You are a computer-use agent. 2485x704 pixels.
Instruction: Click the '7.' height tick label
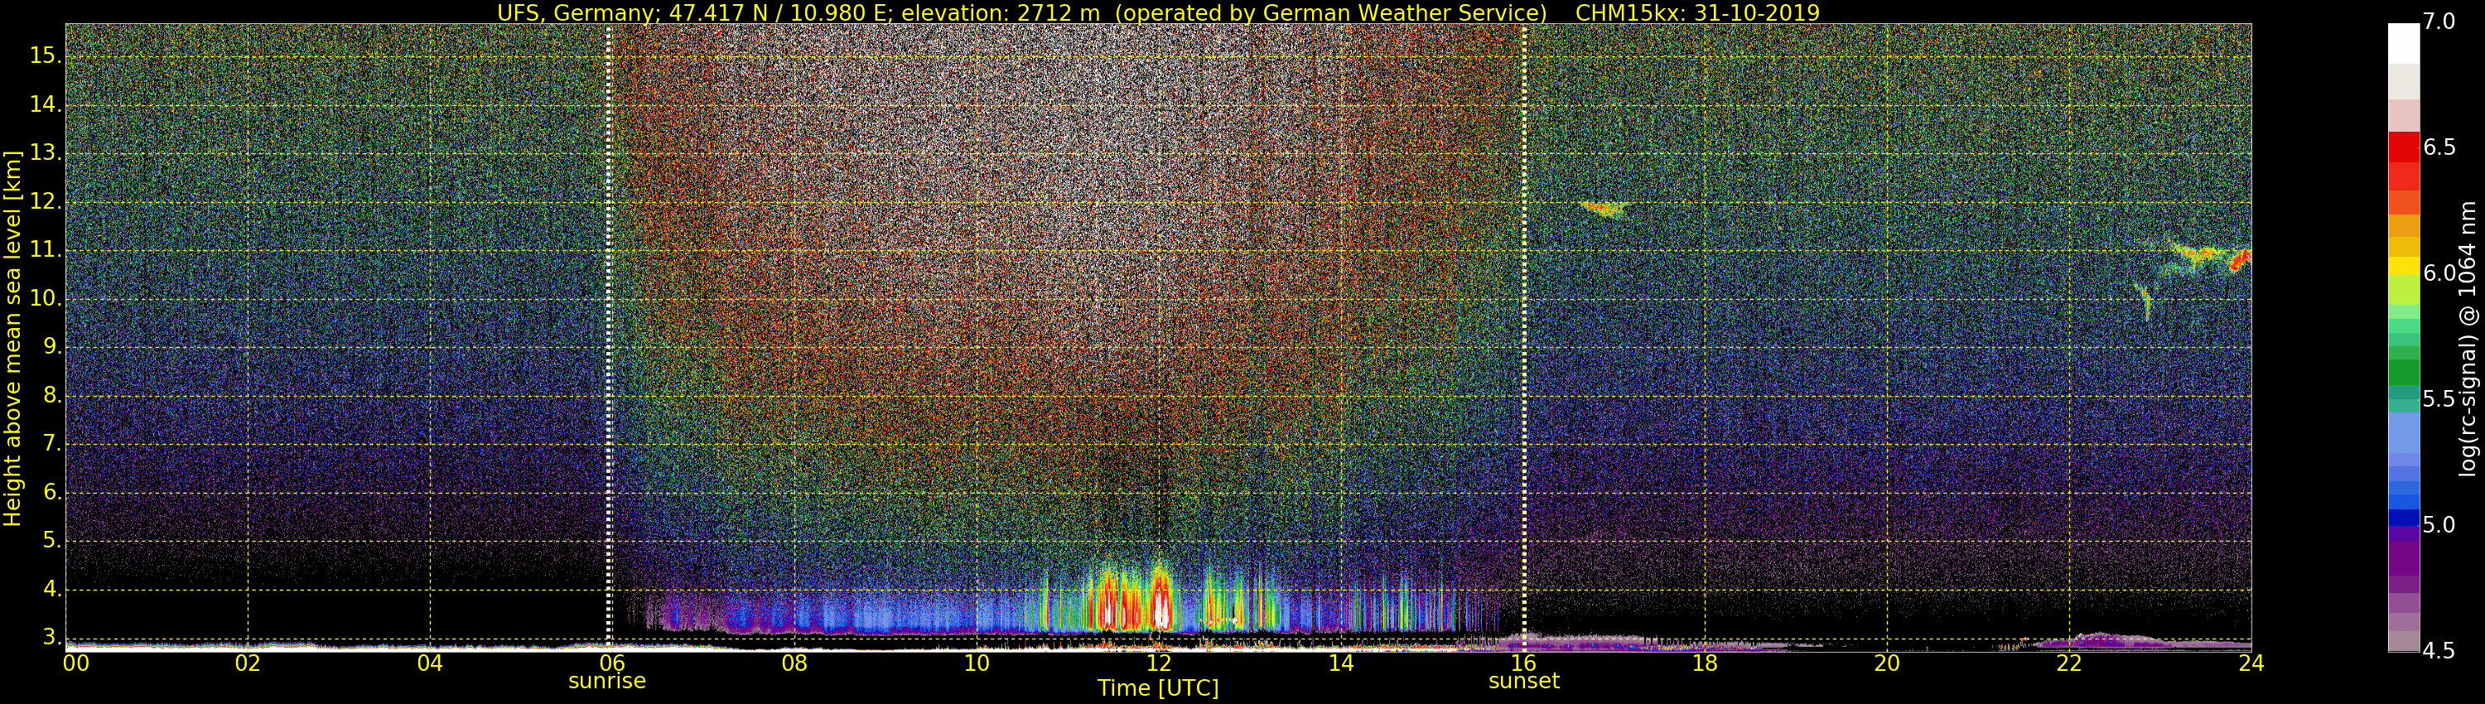(51, 444)
